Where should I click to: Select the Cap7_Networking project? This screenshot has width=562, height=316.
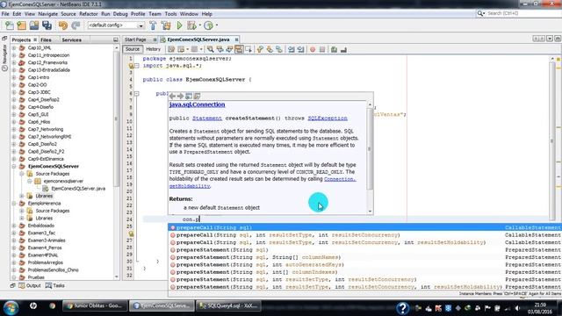[46, 129]
